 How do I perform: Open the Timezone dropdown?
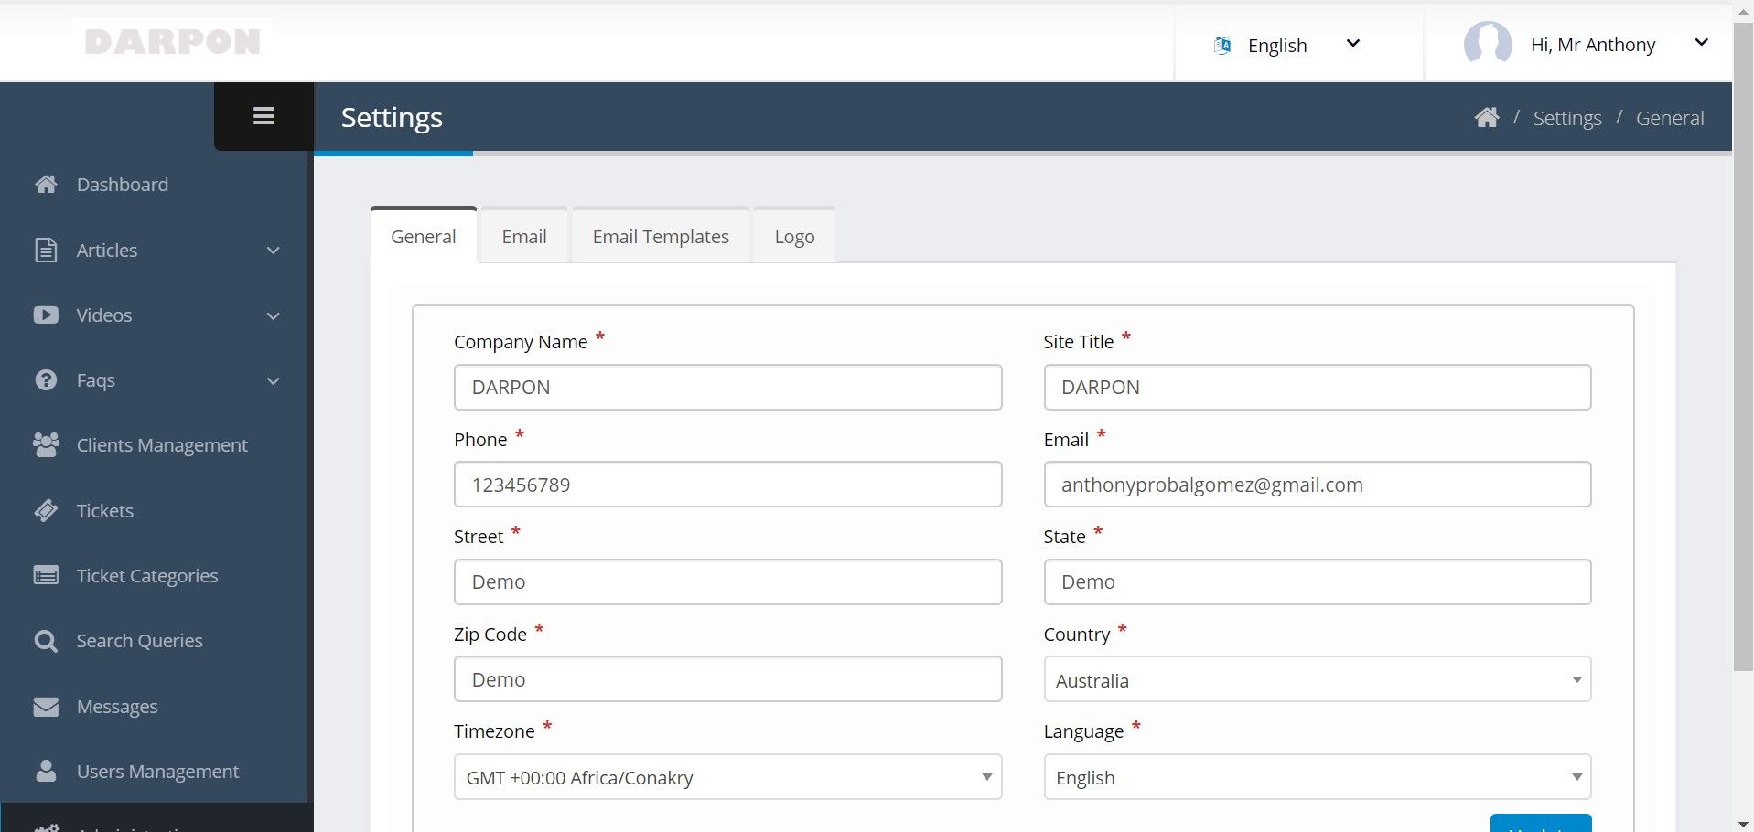727,777
